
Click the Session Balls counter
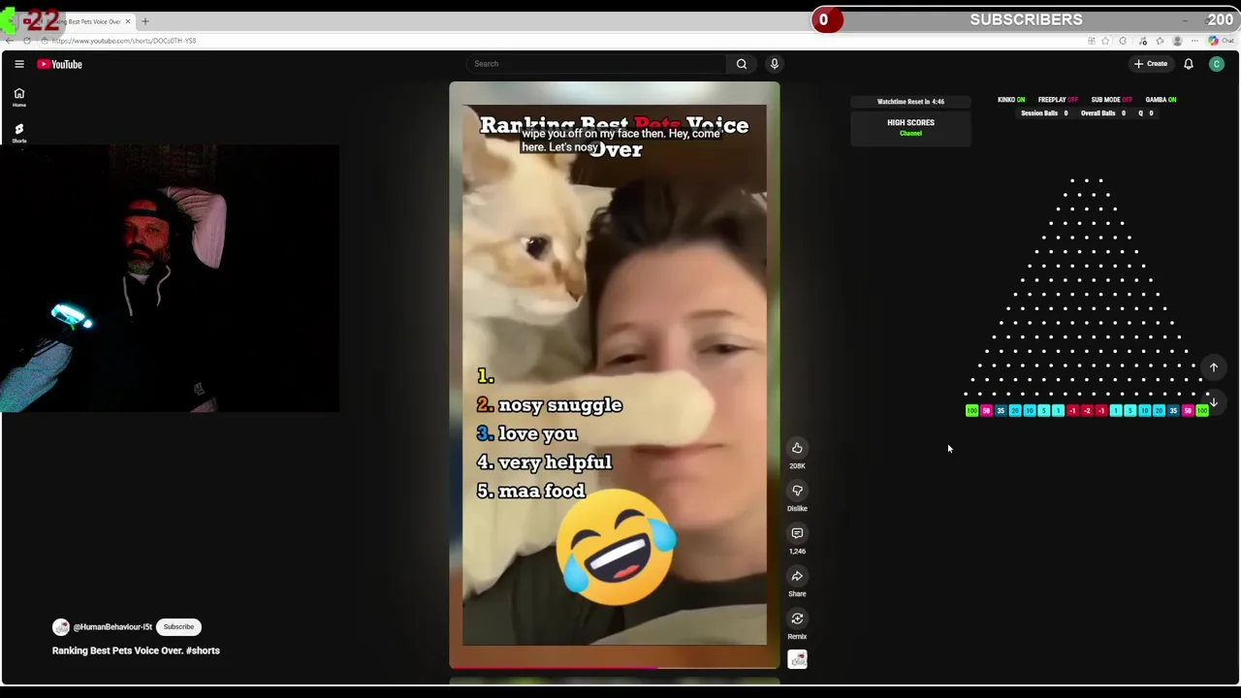[1044, 113]
